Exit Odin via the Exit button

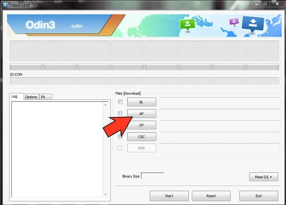(259, 196)
